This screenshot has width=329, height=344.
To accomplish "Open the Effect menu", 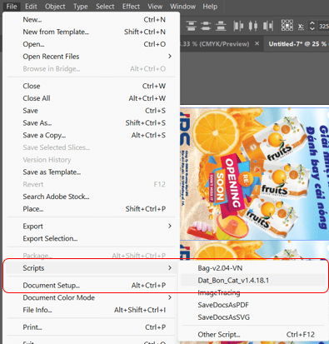I will pos(131,6).
